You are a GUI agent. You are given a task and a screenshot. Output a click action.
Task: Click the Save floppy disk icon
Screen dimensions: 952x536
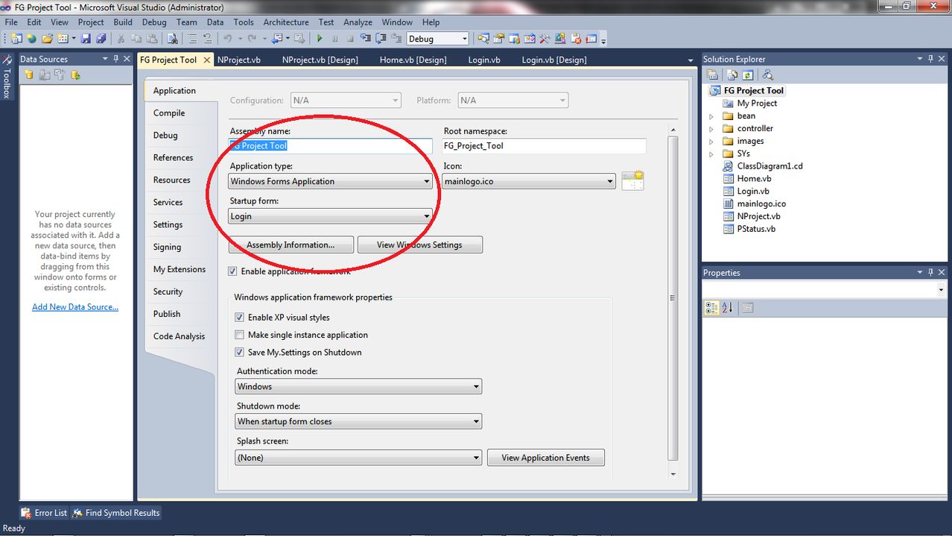86,39
